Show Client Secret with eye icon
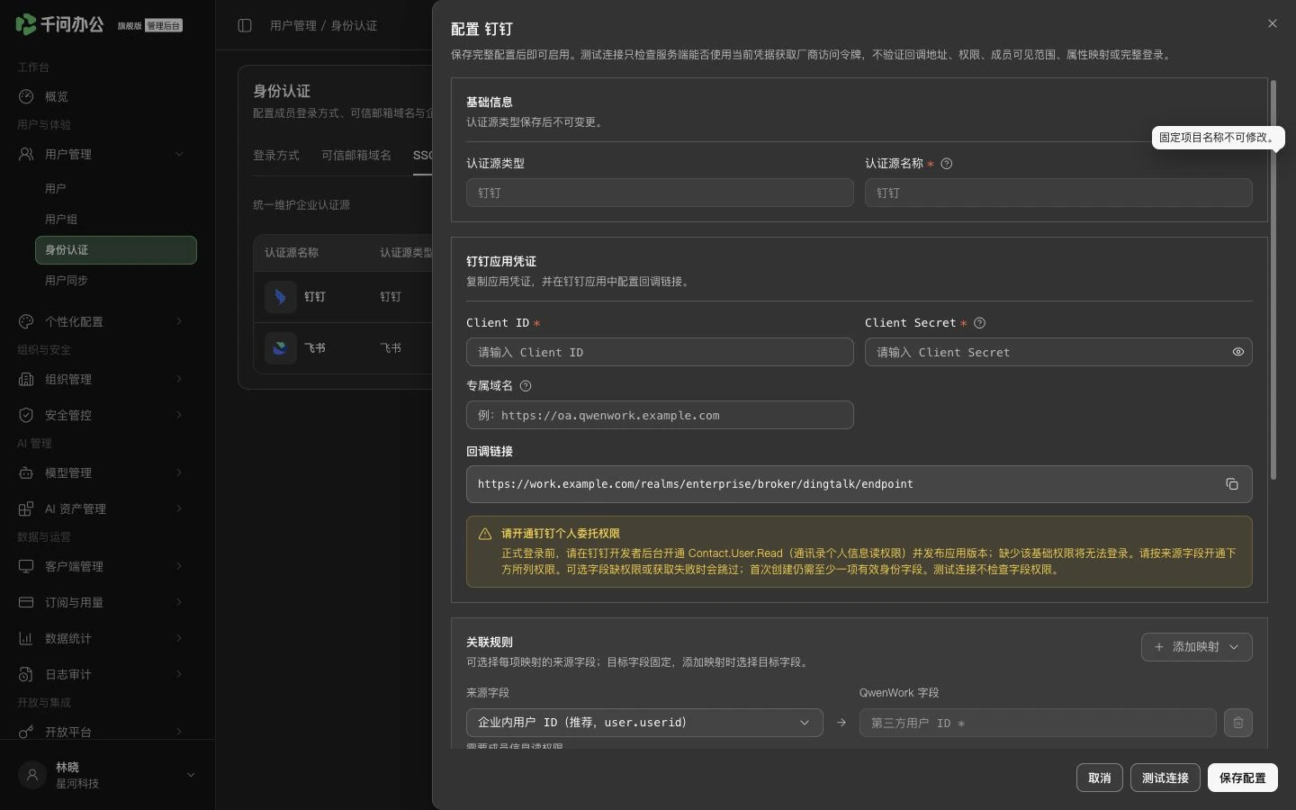 (1238, 352)
